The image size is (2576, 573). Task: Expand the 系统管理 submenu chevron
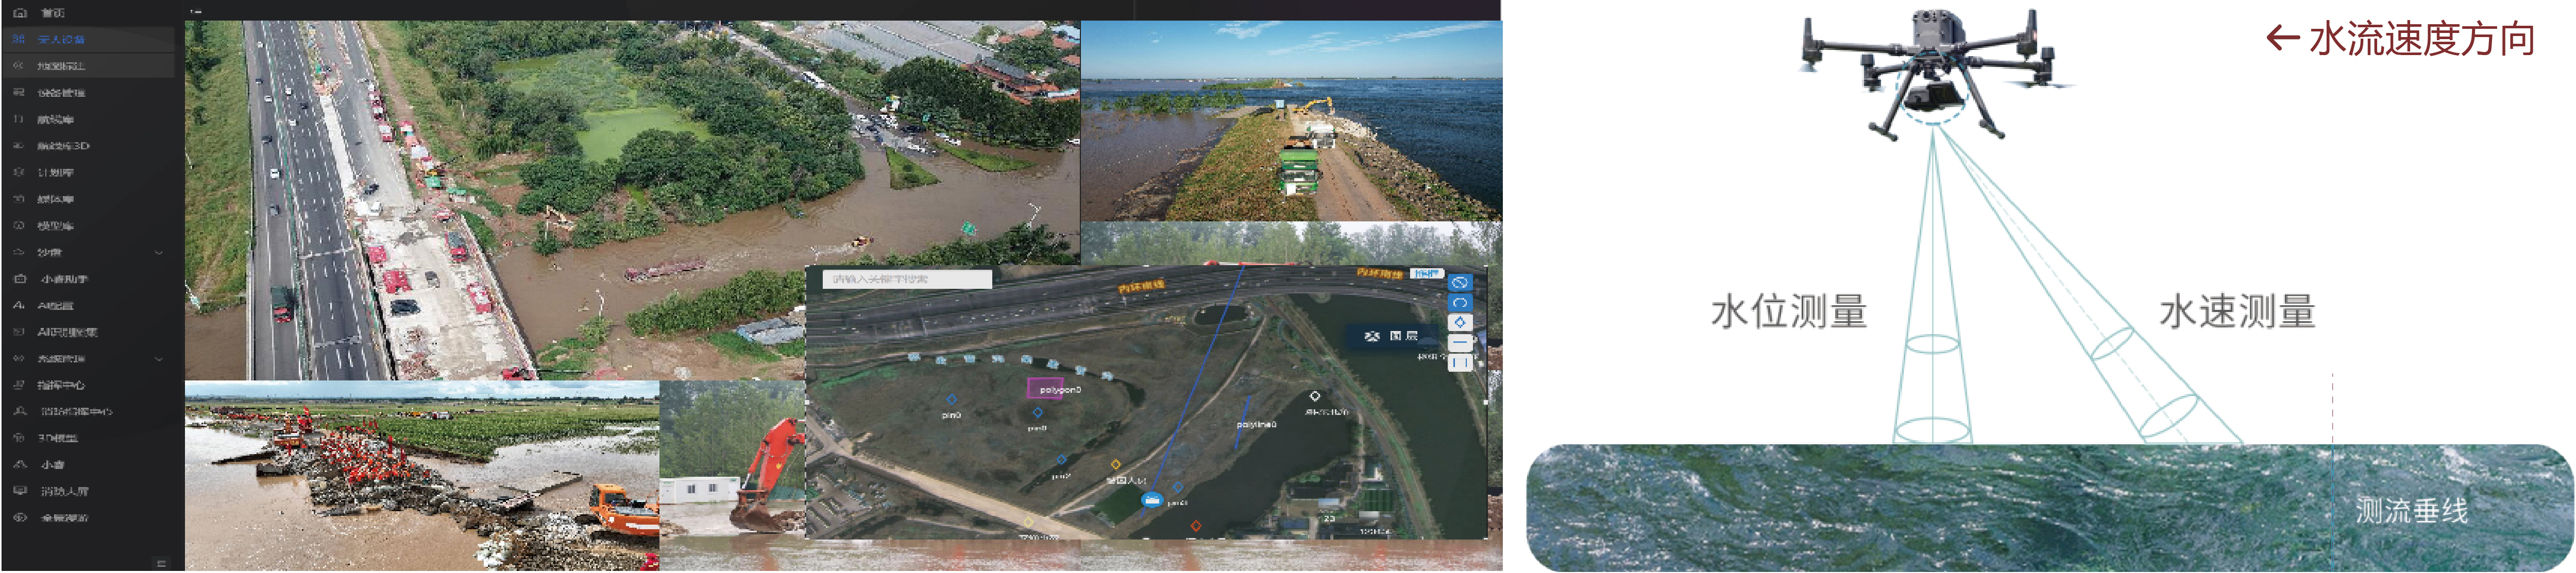click(158, 359)
